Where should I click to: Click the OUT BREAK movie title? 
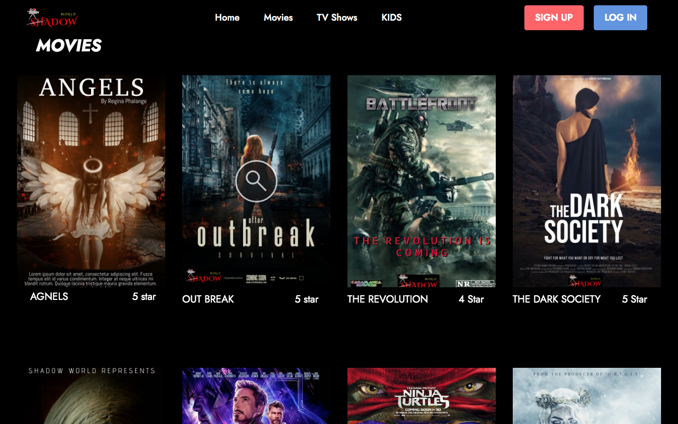[x=208, y=299]
